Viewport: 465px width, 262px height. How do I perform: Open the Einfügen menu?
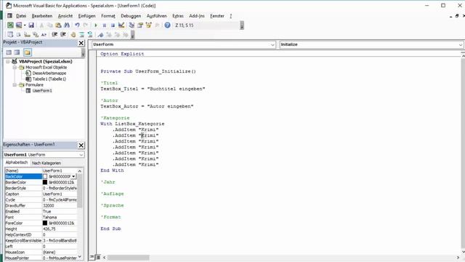(87, 16)
